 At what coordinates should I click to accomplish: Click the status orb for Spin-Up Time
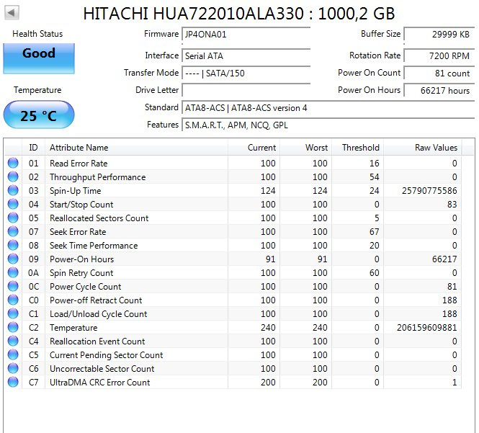click(13, 190)
